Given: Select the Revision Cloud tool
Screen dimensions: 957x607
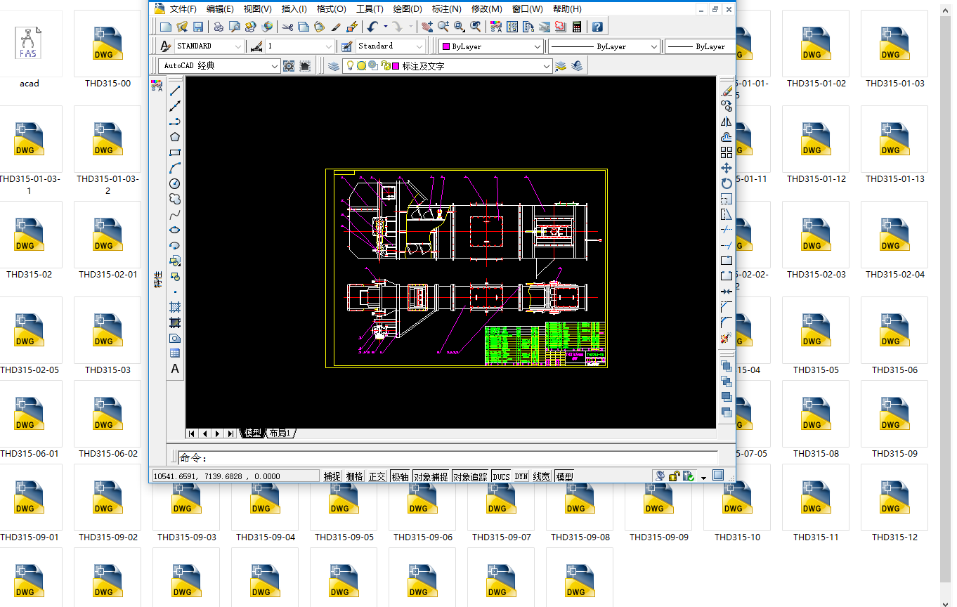Looking at the screenshot, I should 175,199.
